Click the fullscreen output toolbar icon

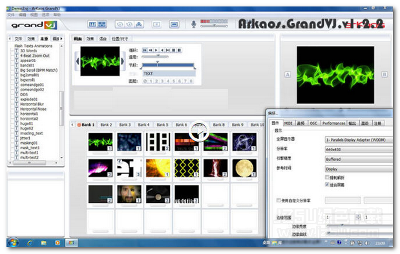coord(174,24)
